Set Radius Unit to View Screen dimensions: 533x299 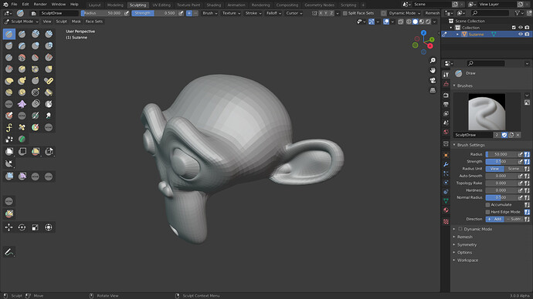tap(494, 169)
